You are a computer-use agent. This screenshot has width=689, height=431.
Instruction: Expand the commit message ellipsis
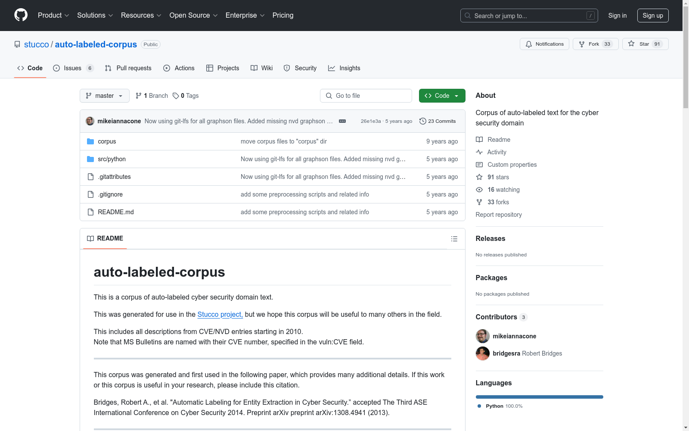[x=342, y=121]
